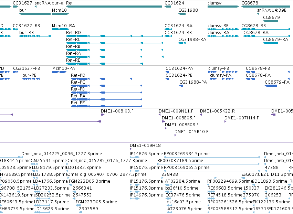
Task: Select the AT02384.5prime EST label
Action: [182, 181]
